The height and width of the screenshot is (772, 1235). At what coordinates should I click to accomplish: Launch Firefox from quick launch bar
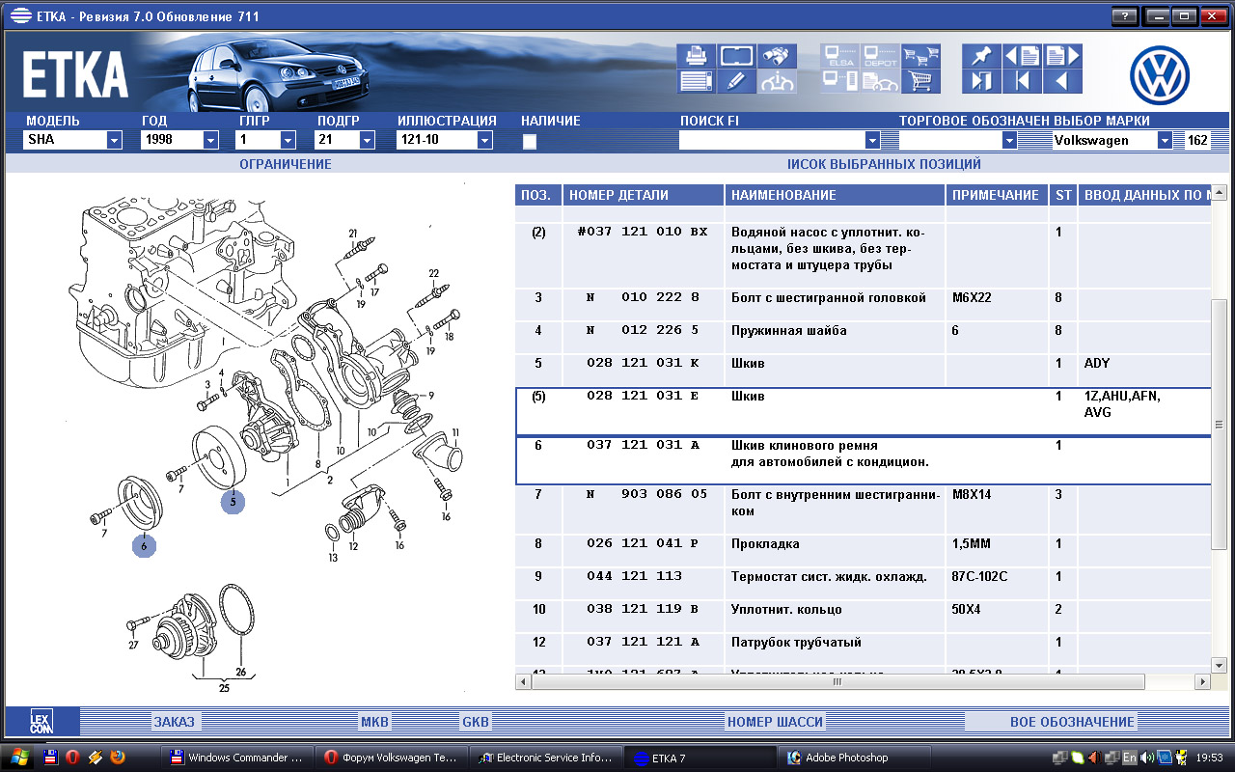click(118, 758)
